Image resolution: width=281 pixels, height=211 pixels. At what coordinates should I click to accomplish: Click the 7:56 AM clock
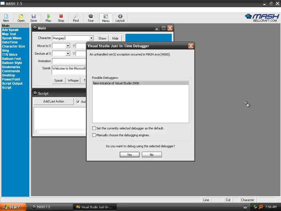(x=271, y=207)
